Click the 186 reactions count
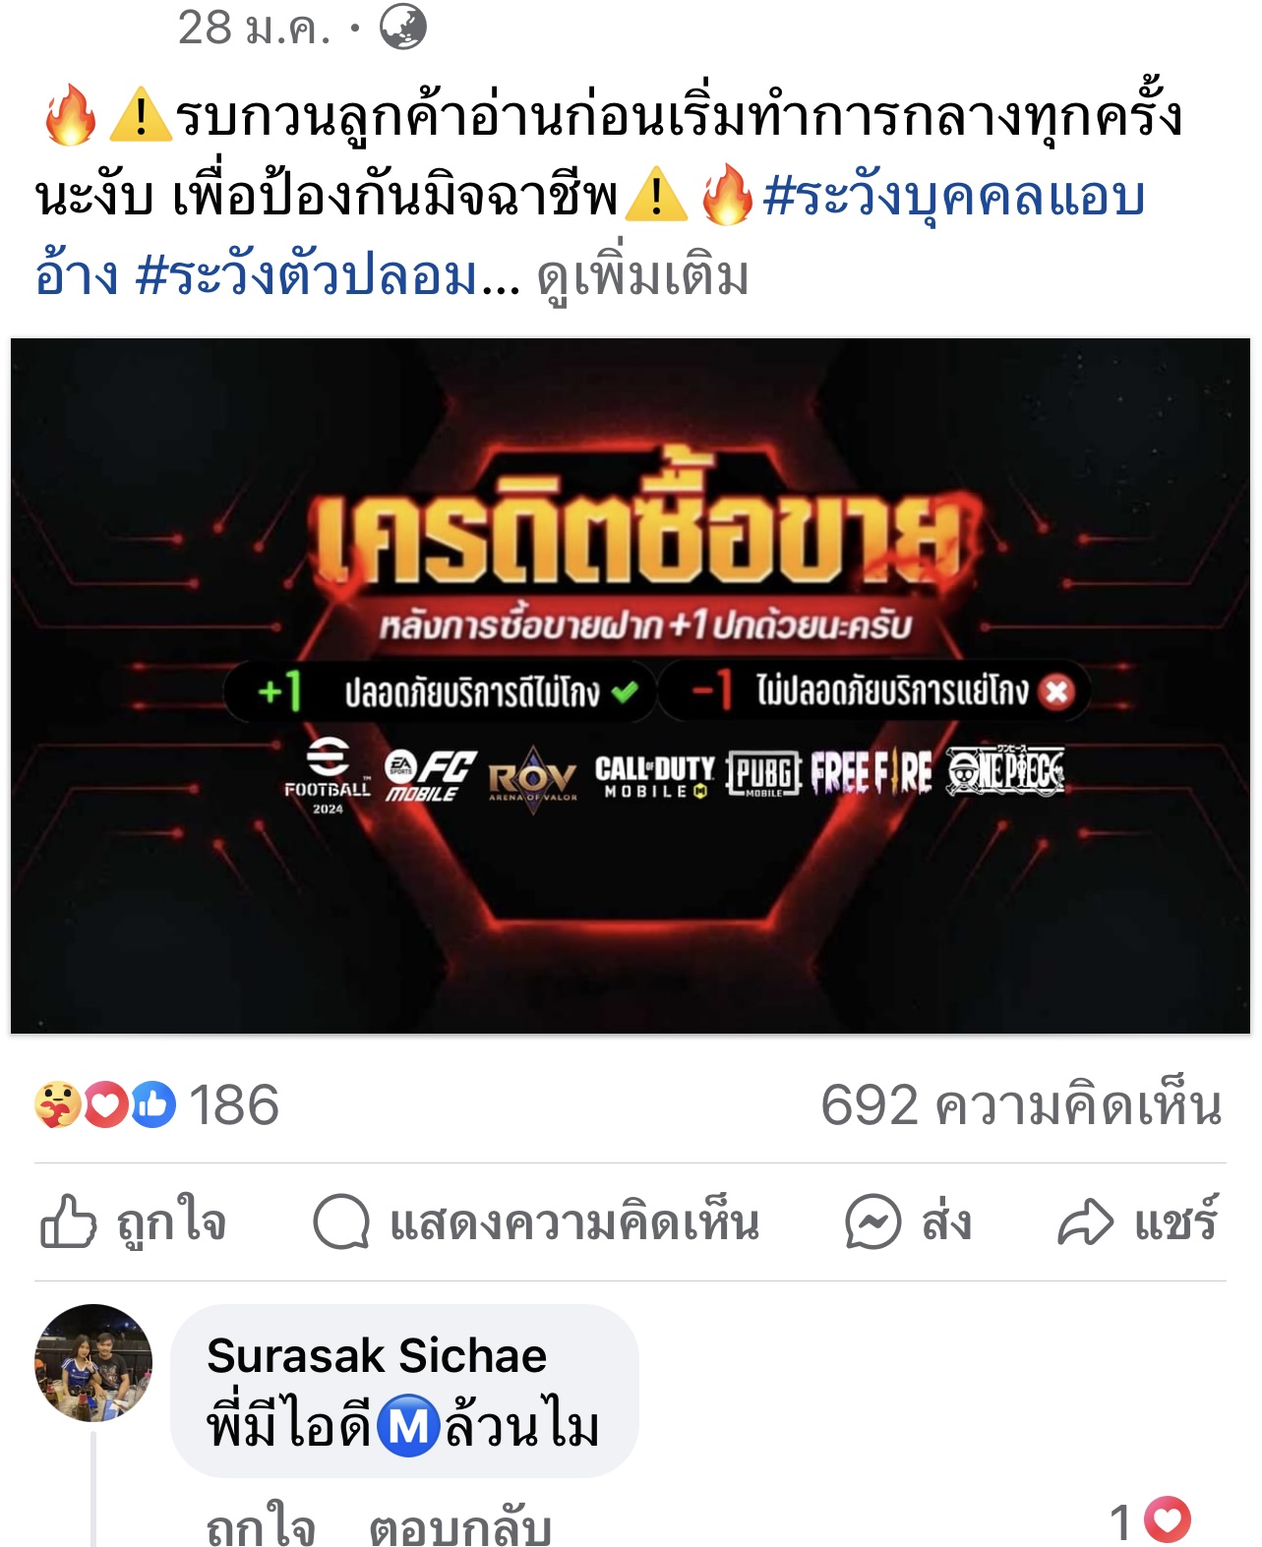Screen dimensions: 1262x1547 [x=234, y=1104]
